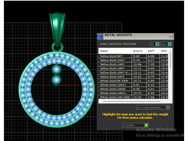Click the 6.01 DWT value
The image size is (188, 141).
(151, 89)
